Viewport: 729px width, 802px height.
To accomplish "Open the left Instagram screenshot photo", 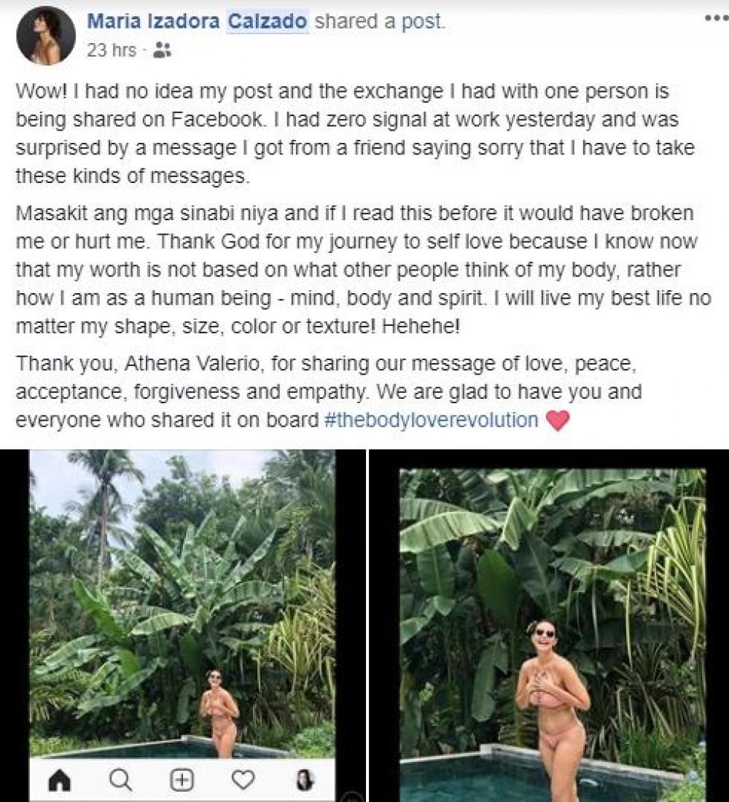I will tap(182, 605).
